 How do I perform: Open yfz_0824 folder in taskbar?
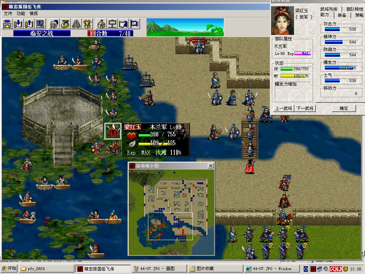(47, 269)
